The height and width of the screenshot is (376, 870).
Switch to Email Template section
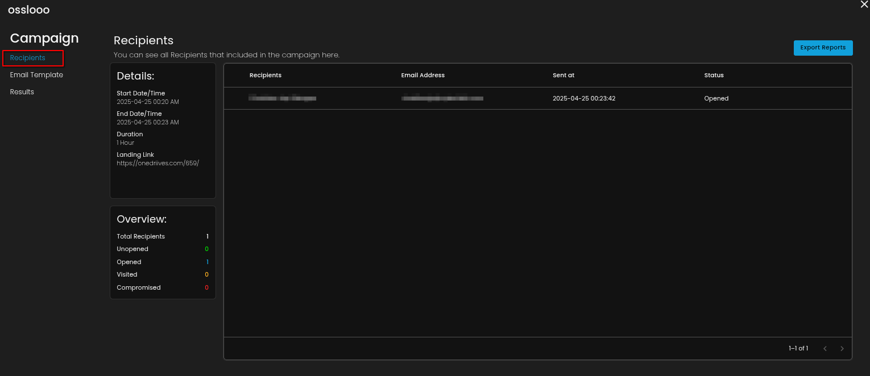point(36,75)
